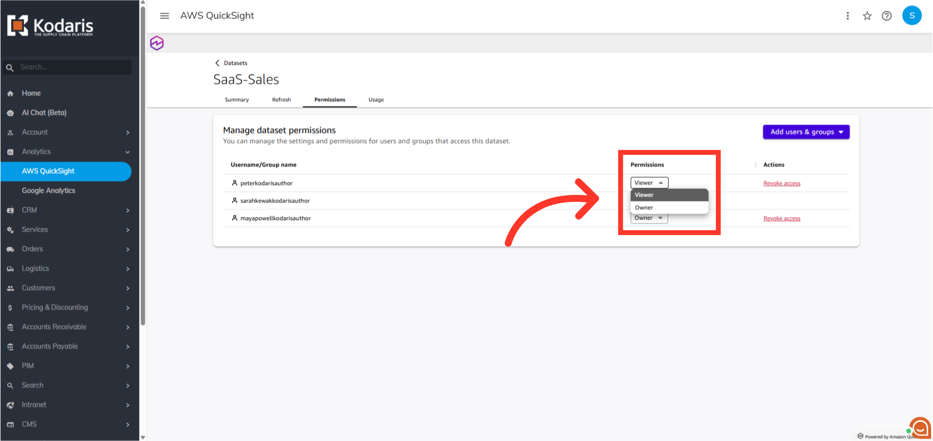The height and width of the screenshot is (441, 933).
Task: Go back to Datasets link
Action: 236,63
